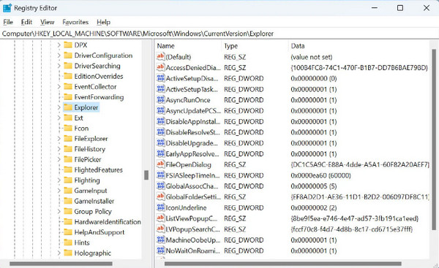Click the (Default) string value icon

[x=160, y=57]
